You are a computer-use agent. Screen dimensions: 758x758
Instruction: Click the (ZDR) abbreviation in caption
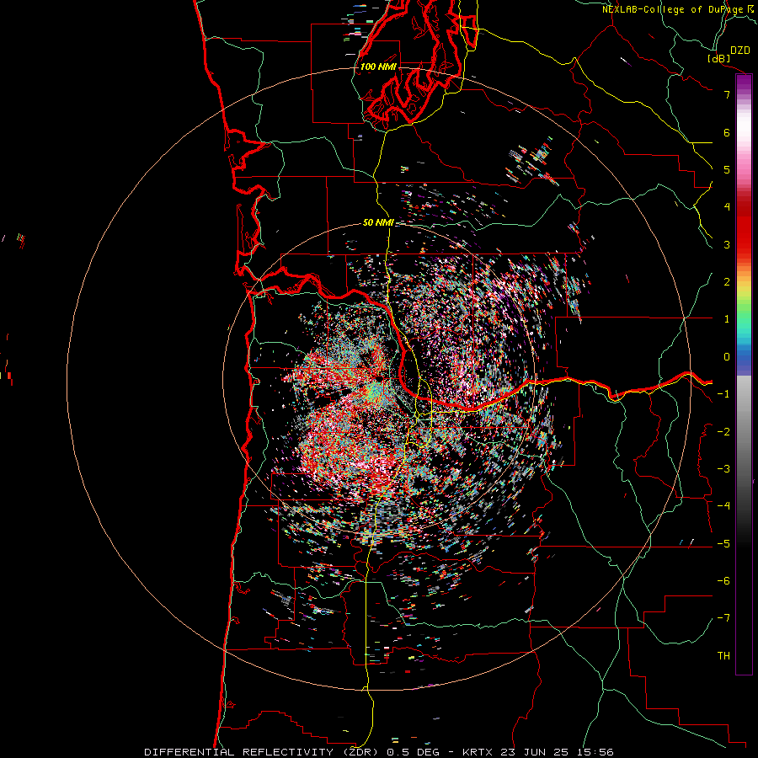tap(360, 752)
